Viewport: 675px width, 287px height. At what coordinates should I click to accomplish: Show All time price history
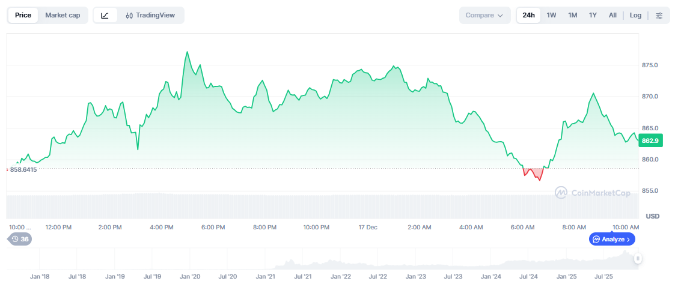click(612, 15)
